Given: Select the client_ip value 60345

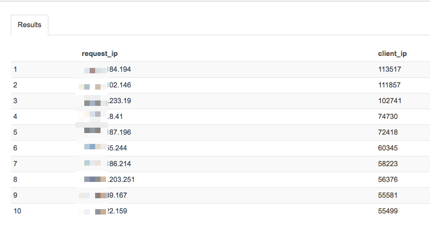Looking at the screenshot, I should (388, 148).
